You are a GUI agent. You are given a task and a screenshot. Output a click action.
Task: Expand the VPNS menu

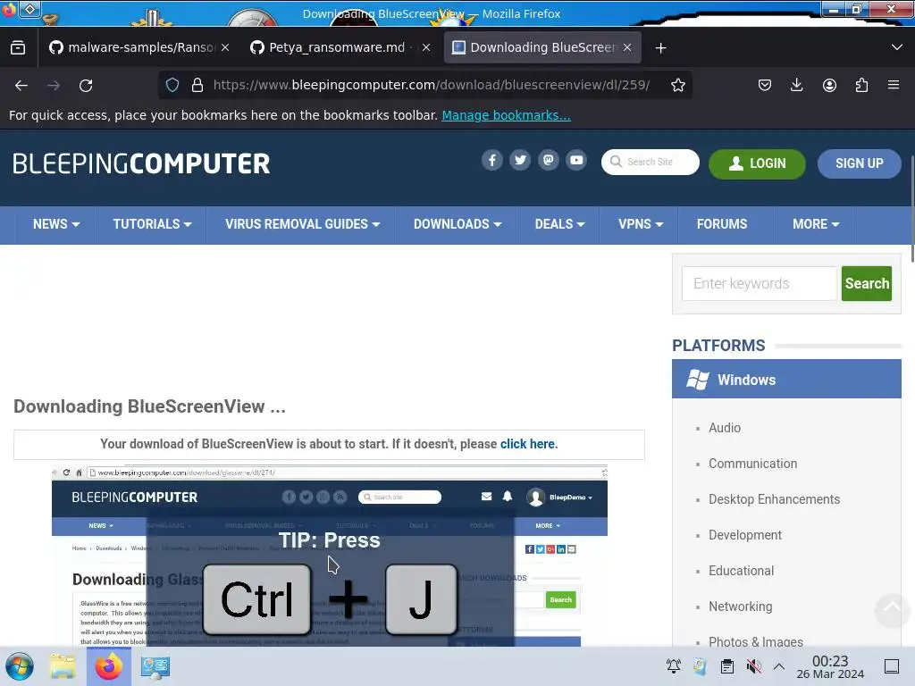(640, 224)
